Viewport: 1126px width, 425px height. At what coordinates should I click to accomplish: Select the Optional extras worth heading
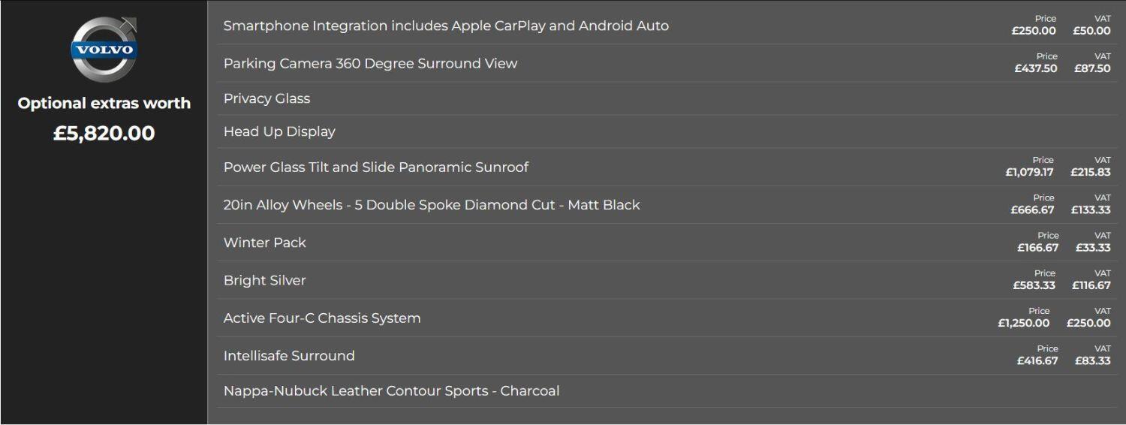coord(104,103)
